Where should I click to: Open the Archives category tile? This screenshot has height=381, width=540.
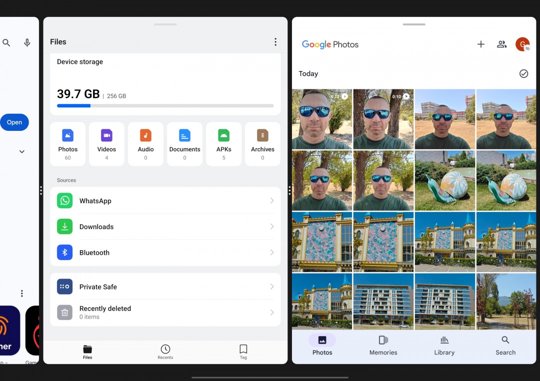(262, 144)
